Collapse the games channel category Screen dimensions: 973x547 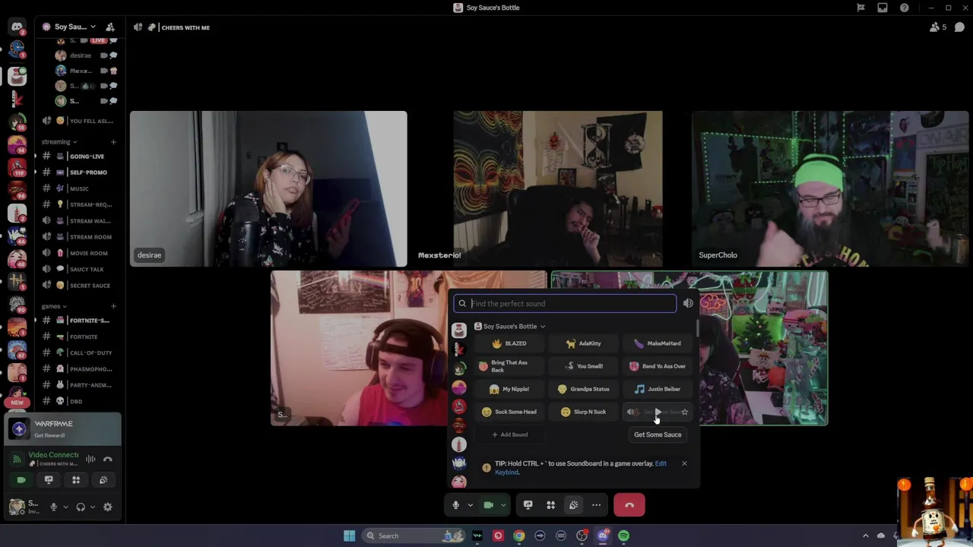[x=54, y=305]
